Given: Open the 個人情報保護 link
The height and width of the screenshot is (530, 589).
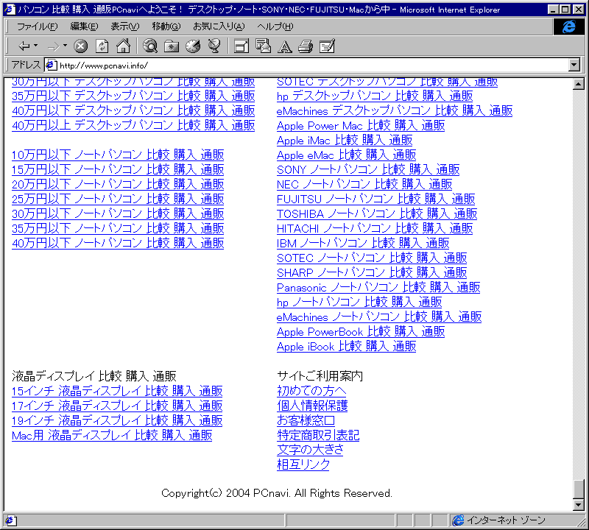Looking at the screenshot, I should click(x=312, y=406).
